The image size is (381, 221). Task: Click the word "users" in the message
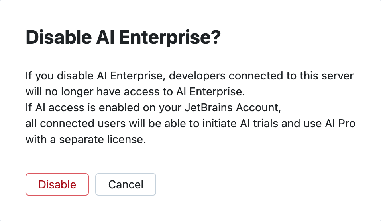click(x=109, y=124)
